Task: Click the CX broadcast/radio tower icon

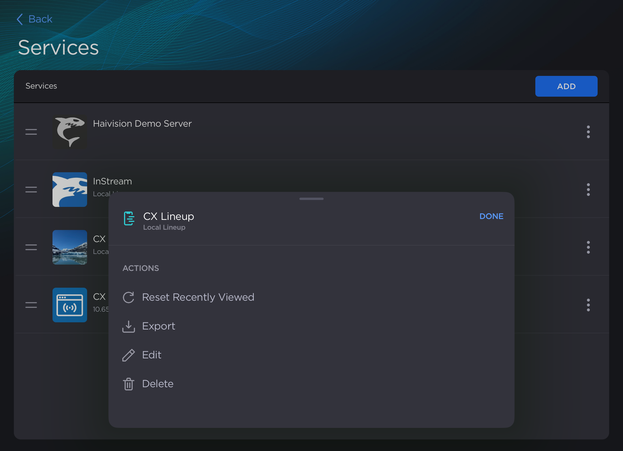Action: [x=70, y=304]
